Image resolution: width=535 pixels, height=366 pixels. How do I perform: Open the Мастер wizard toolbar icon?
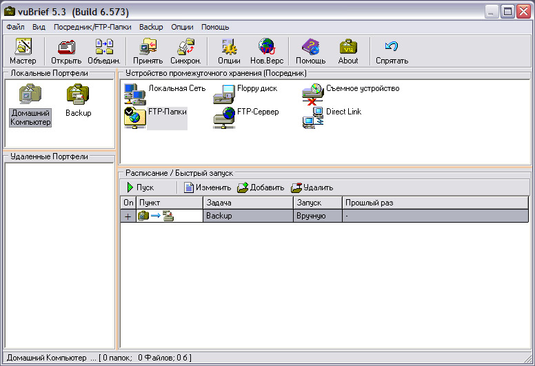tap(23, 51)
